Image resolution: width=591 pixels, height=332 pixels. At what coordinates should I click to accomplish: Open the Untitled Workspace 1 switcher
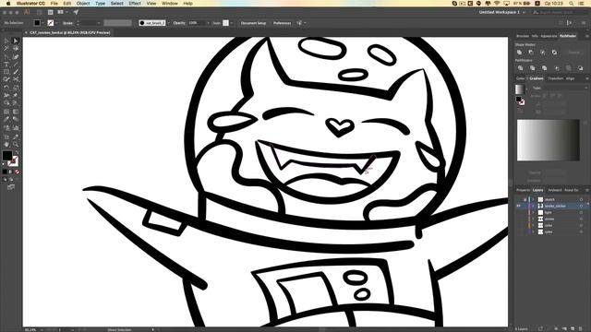coord(502,12)
